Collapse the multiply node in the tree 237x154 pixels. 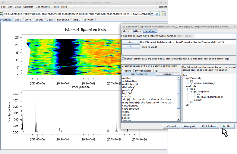[x=184, y=86]
